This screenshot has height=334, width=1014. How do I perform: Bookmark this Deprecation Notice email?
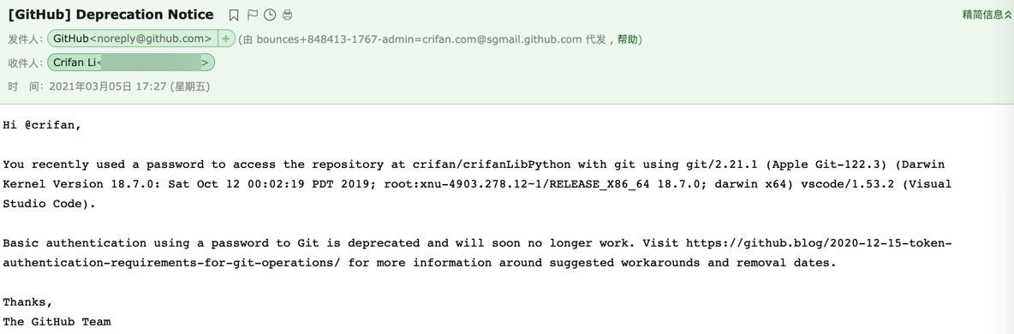(x=234, y=15)
